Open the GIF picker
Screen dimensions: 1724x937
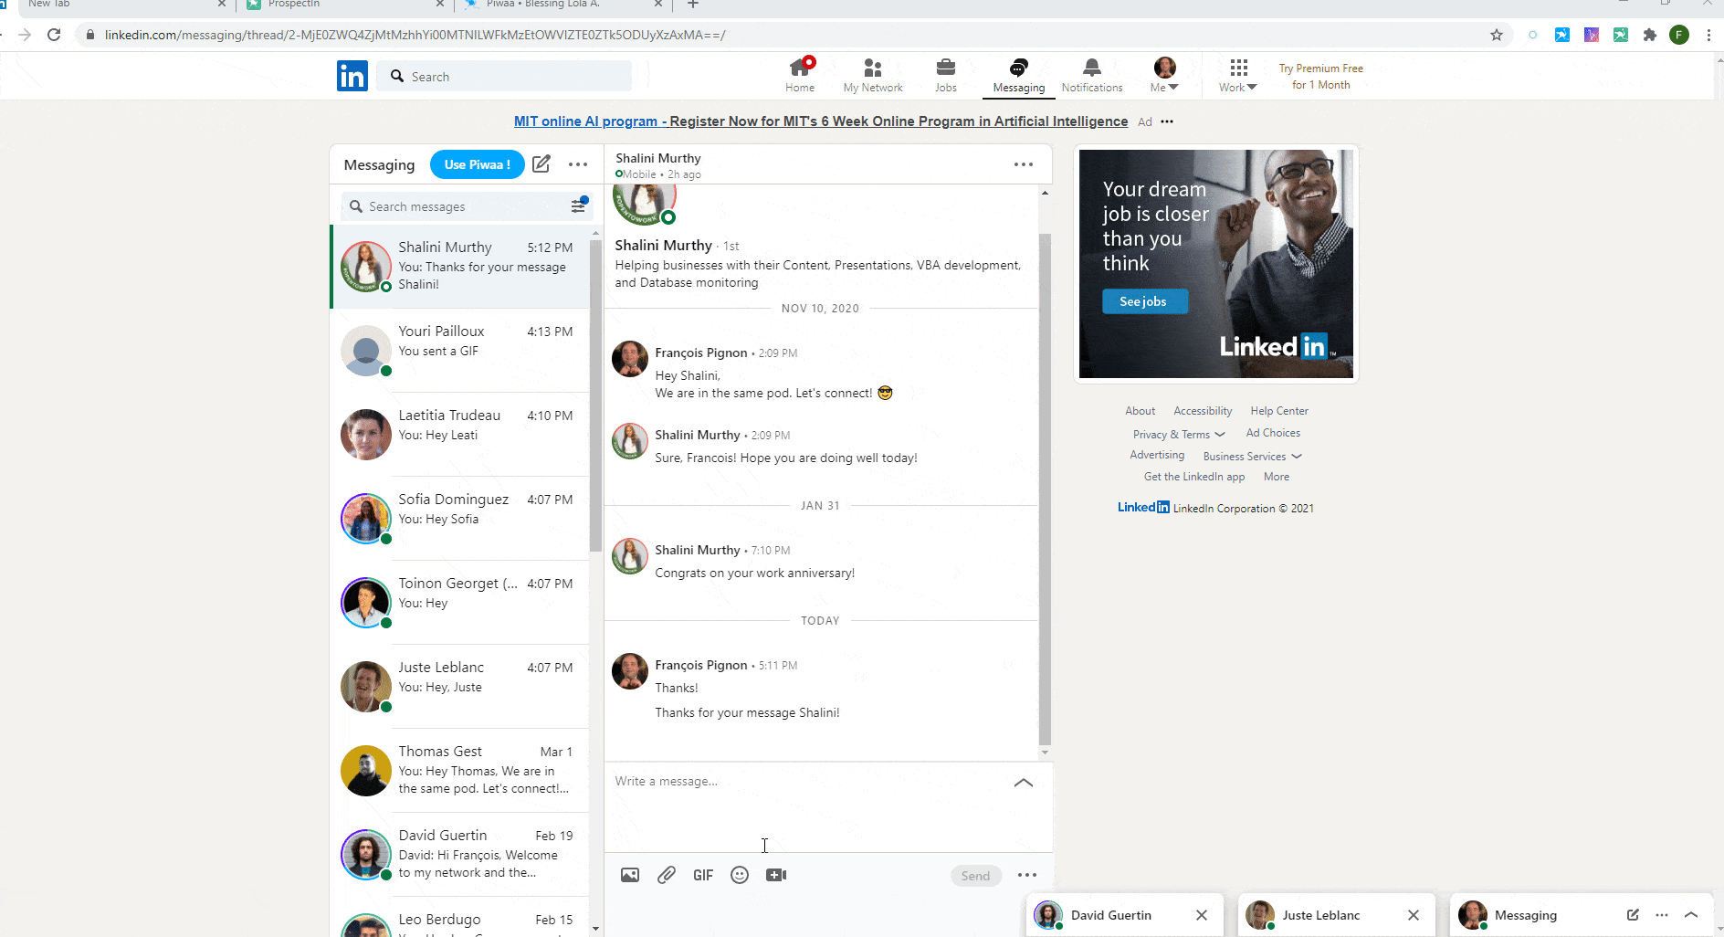pyautogui.click(x=703, y=874)
